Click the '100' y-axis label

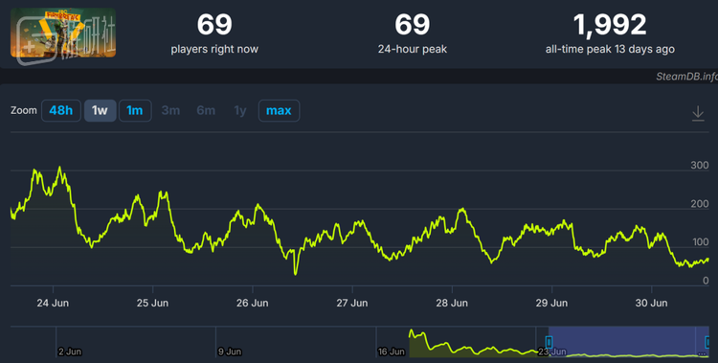click(700, 242)
